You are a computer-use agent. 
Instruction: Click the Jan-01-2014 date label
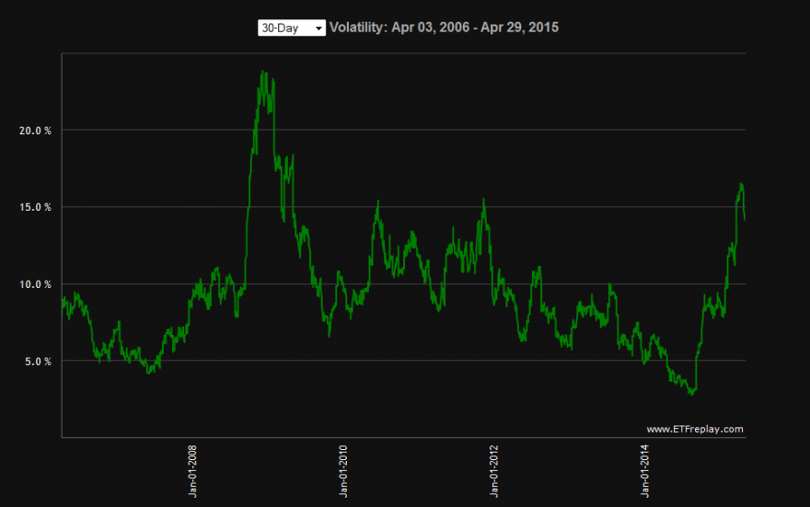pyautogui.click(x=644, y=471)
